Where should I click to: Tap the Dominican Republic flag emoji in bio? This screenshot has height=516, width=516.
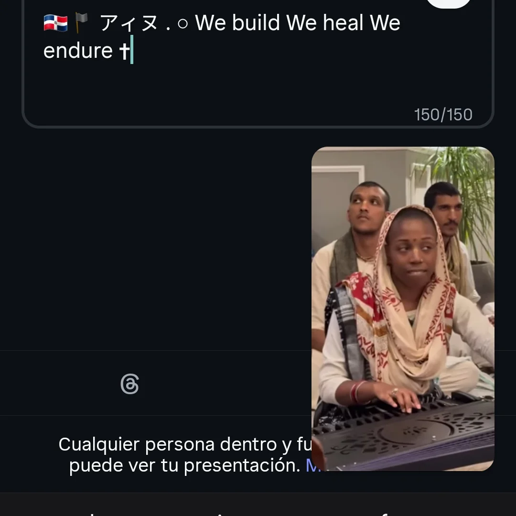pos(55,23)
